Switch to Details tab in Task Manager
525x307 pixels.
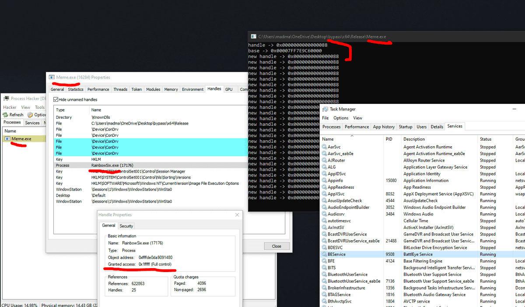(x=437, y=127)
